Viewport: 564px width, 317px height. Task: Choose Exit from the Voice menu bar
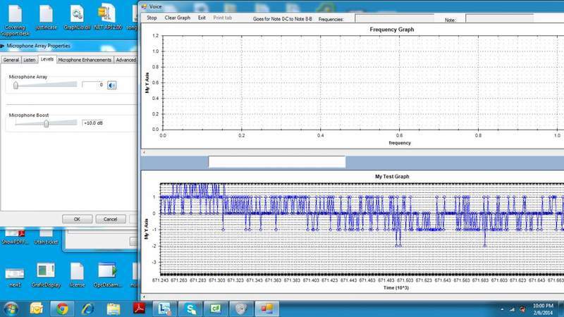(x=202, y=18)
